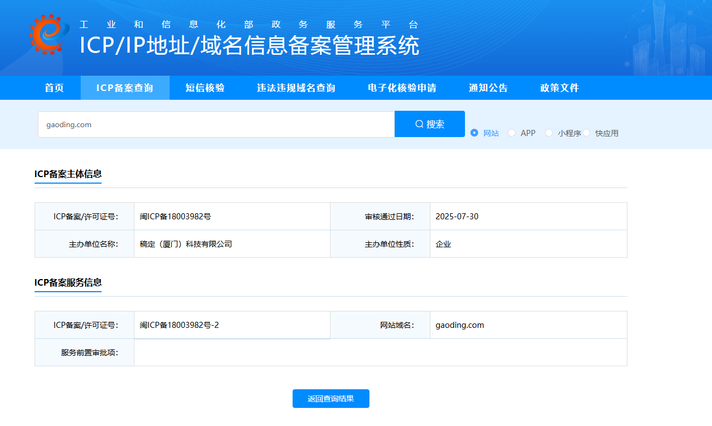This screenshot has height=426, width=712.
Task: Click service number 闽ICP备18003982号-2
Action: (x=179, y=325)
